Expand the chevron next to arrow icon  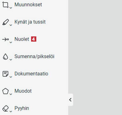(11, 42)
